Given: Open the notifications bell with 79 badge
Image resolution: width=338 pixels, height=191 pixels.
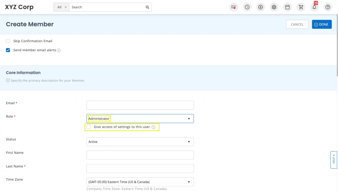Looking at the screenshot, I should (314, 7).
